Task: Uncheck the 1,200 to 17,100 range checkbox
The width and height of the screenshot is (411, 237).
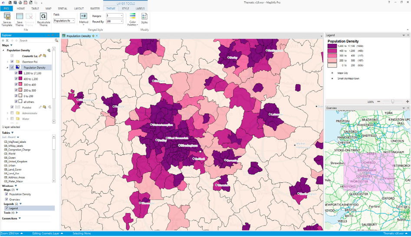Action: [x=16, y=73]
